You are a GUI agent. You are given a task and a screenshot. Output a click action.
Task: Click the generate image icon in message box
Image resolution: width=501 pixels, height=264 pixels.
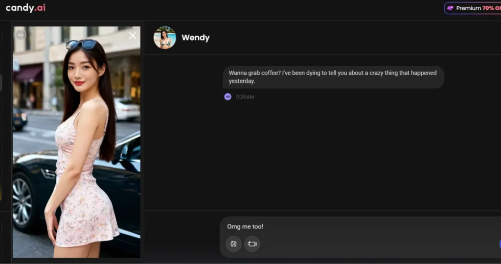(x=233, y=244)
